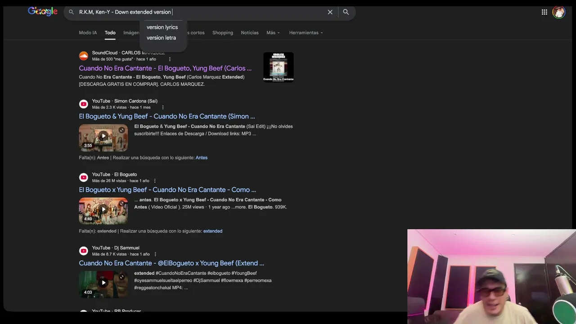Click YouTube favicon for Dj Sammuel result
Image resolution: width=576 pixels, height=324 pixels.
(x=84, y=251)
